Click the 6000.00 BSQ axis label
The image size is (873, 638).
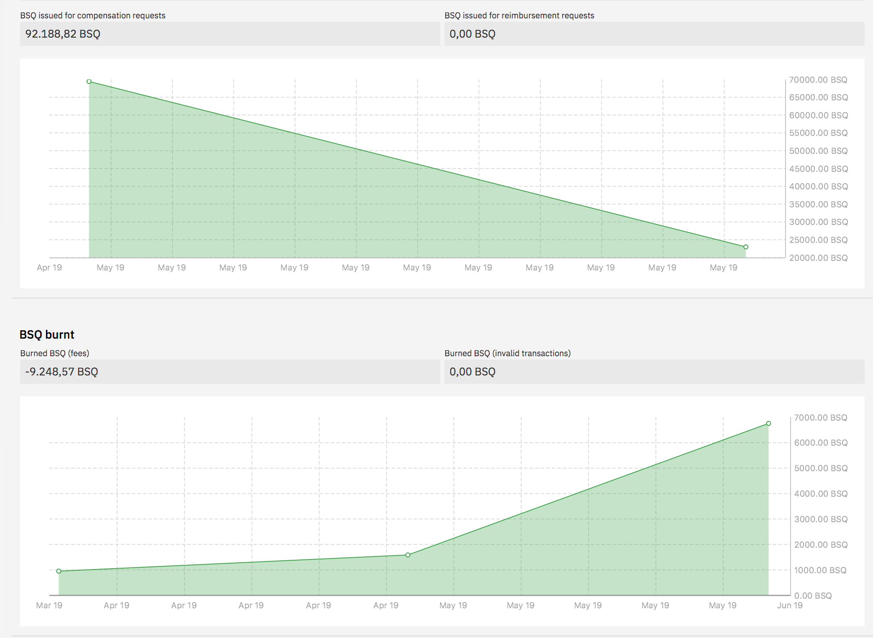click(x=821, y=443)
